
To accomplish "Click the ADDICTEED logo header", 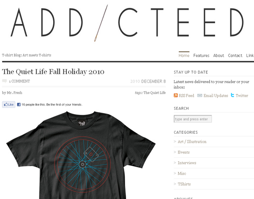I will pos(127,23).
